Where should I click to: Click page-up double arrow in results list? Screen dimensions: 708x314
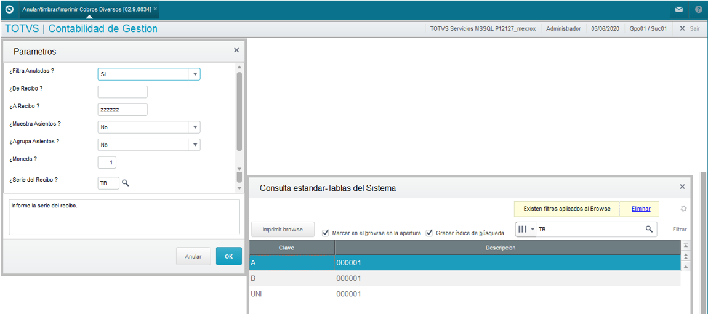coord(686,257)
